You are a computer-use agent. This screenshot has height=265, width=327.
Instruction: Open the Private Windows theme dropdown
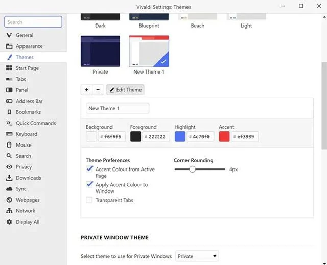click(197, 256)
